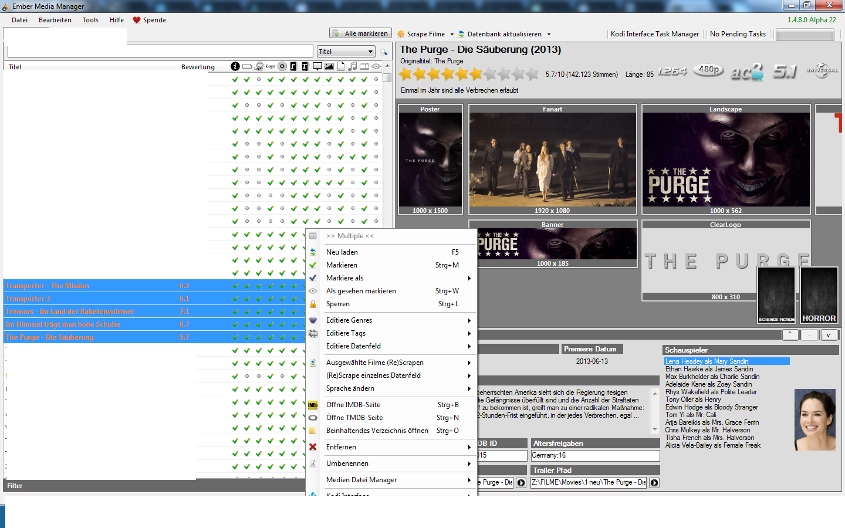This screenshot has height=528, width=845.
Task: Click the 480p resolution flag
Action: pos(709,70)
